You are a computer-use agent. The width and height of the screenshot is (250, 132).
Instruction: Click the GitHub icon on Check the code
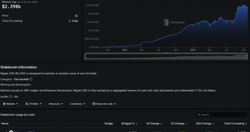(94, 104)
